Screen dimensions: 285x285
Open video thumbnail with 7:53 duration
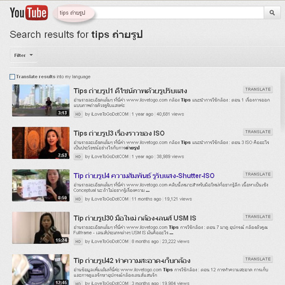(x=40, y=143)
